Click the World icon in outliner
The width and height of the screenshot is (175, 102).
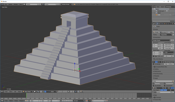(156, 13)
